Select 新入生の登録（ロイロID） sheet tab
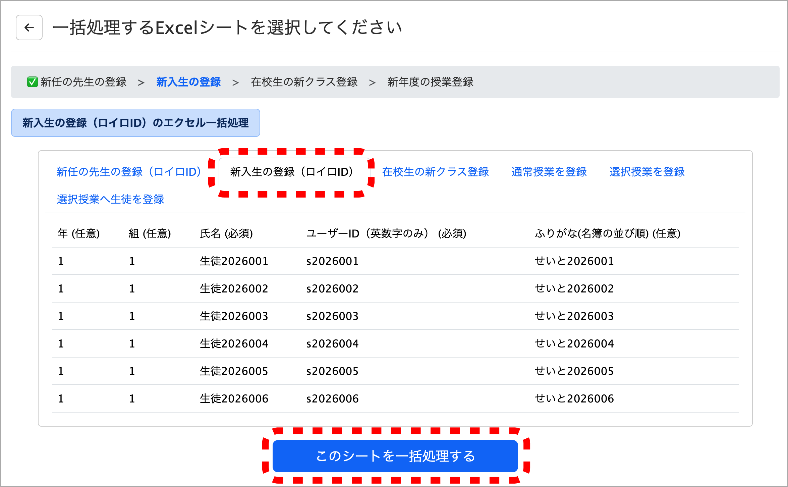This screenshot has height=487, width=788. click(291, 172)
